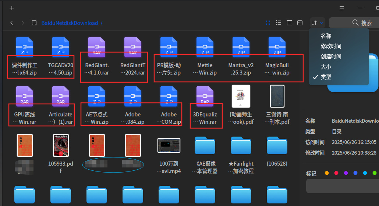Select the Mettle…Win.zip file
Screen dimensions: 379x206
tap(205, 56)
